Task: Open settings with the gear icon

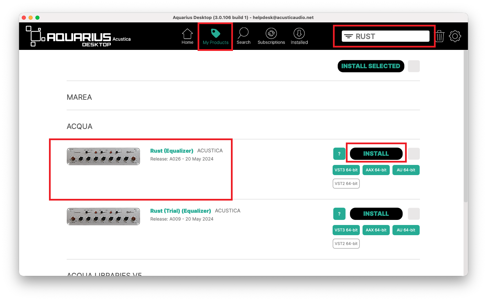Action: point(455,36)
